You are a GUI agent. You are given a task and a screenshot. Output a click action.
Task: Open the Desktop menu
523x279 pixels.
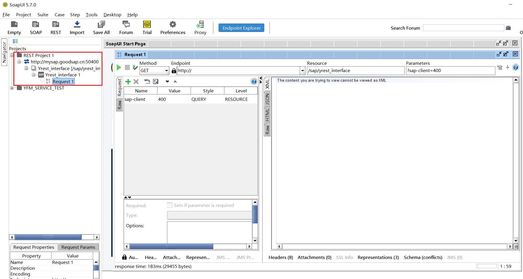click(x=112, y=15)
